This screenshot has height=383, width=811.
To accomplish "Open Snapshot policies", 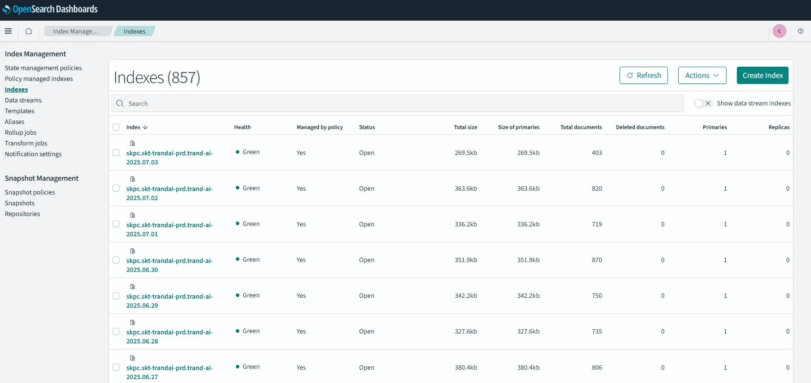I will (30, 192).
